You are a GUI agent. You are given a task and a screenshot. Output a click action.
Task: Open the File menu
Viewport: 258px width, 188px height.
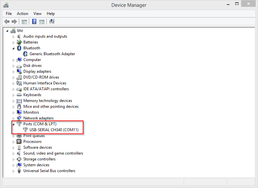pos(9,14)
